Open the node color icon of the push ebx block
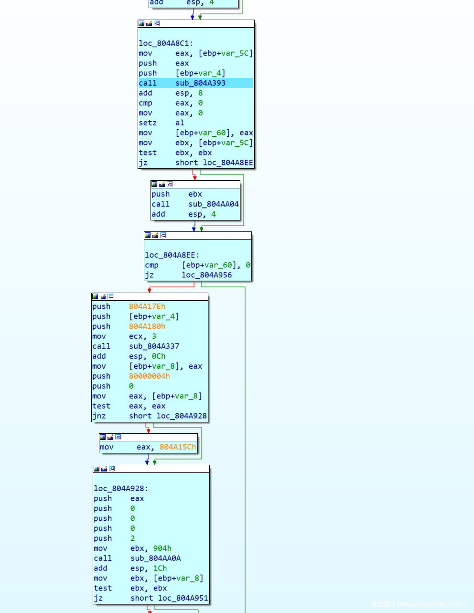The height and width of the screenshot is (613, 474). 154,184
